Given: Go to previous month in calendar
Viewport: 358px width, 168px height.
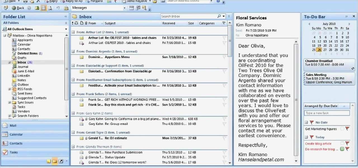Looking at the screenshot, I should [309, 24].
